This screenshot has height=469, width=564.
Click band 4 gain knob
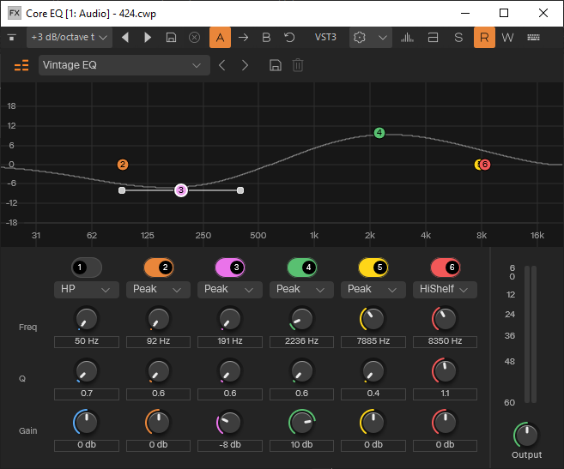pos(302,423)
